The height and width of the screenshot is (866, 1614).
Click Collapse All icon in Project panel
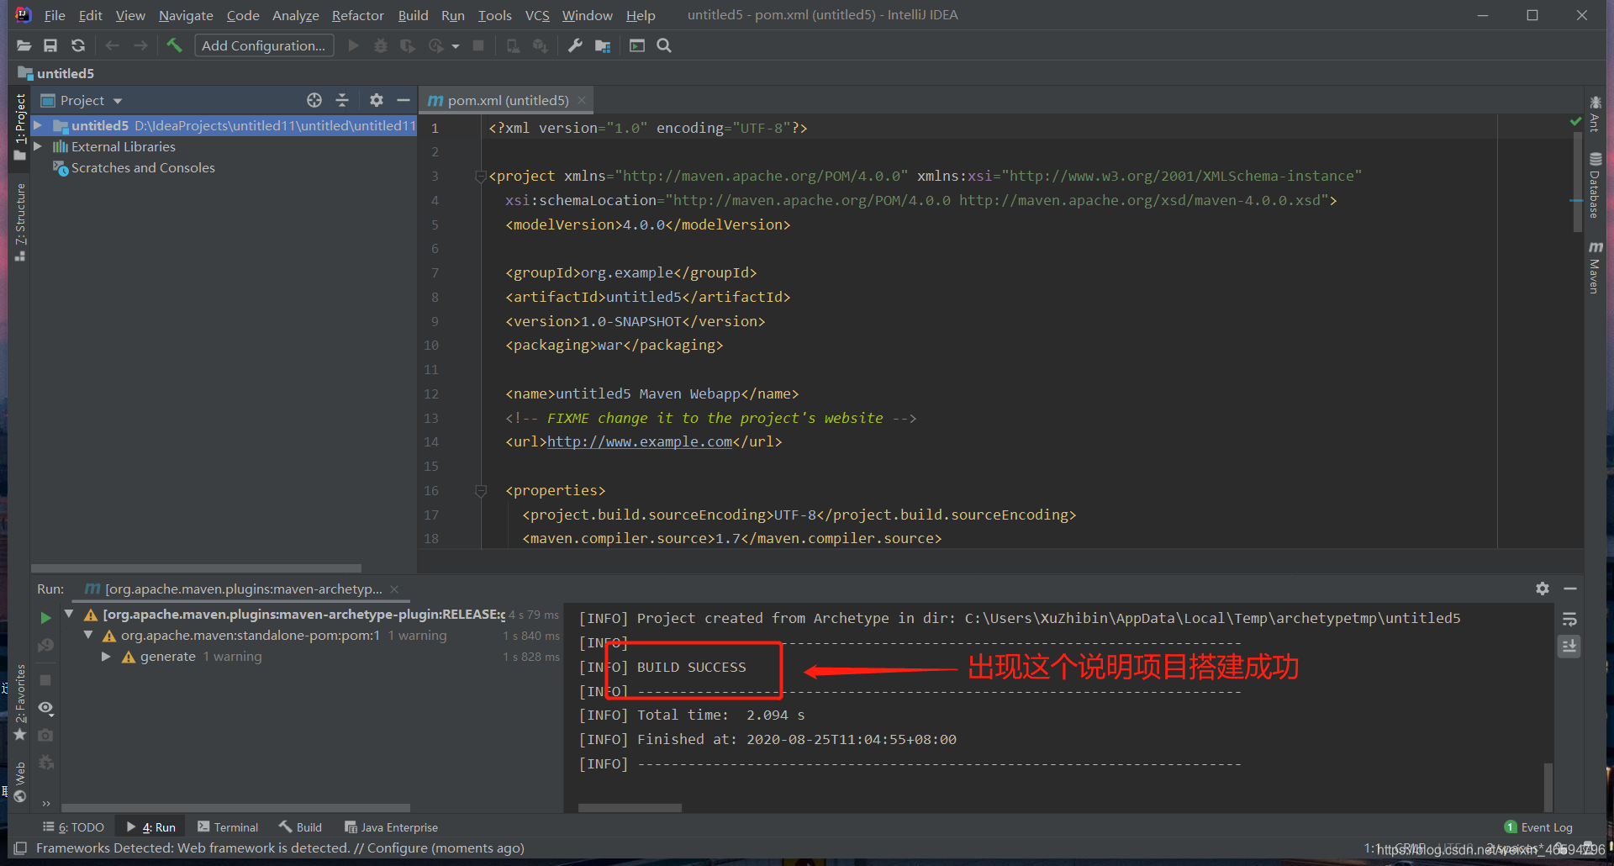[x=342, y=100]
